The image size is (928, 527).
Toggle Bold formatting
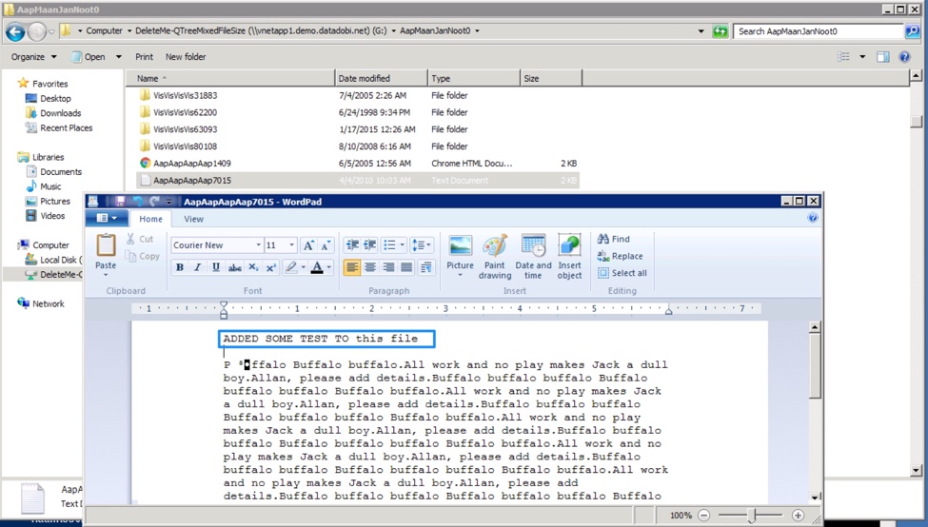click(x=180, y=268)
